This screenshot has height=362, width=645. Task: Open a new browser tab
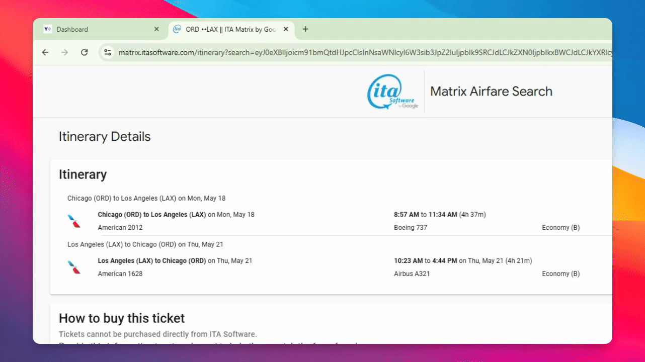point(305,29)
